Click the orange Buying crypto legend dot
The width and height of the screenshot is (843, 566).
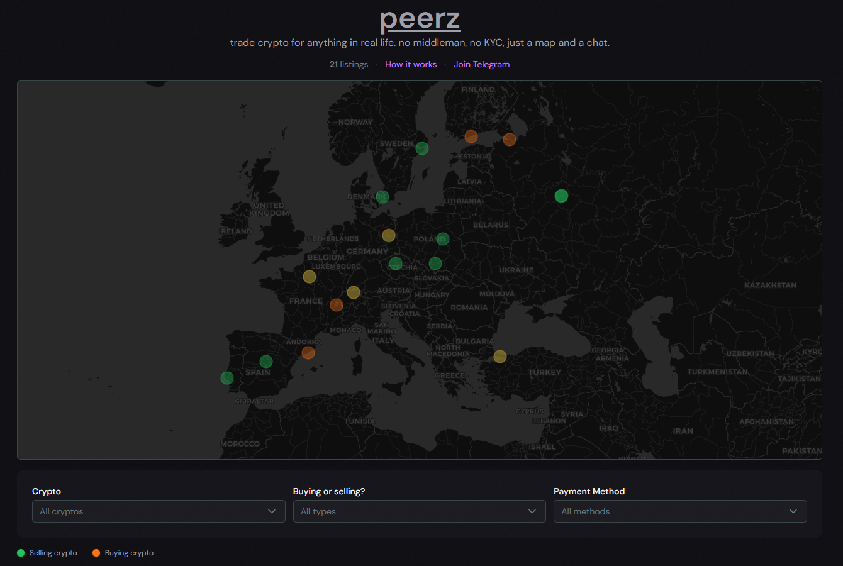click(96, 553)
